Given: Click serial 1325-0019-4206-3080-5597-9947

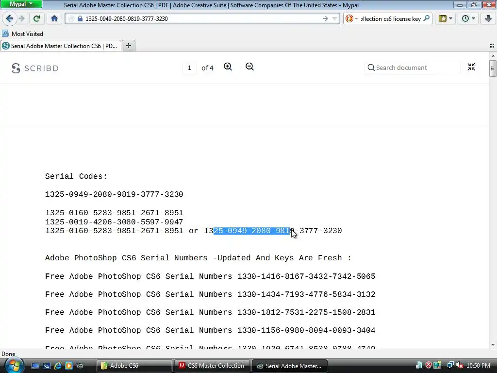Looking at the screenshot, I should [x=114, y=222].
